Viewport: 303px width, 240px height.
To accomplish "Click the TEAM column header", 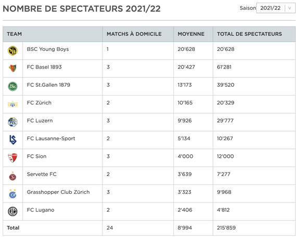I will [14, 34].
